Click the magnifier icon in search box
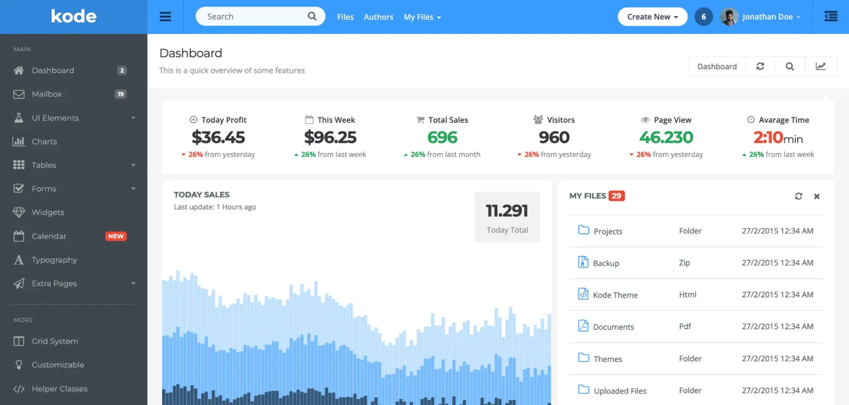The height and width of the screenshot is (405, 849). click(x=312, y=17)
